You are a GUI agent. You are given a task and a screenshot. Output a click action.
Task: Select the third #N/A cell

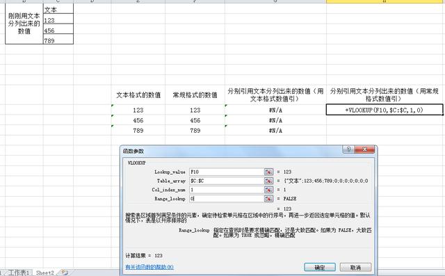[275, 130]
